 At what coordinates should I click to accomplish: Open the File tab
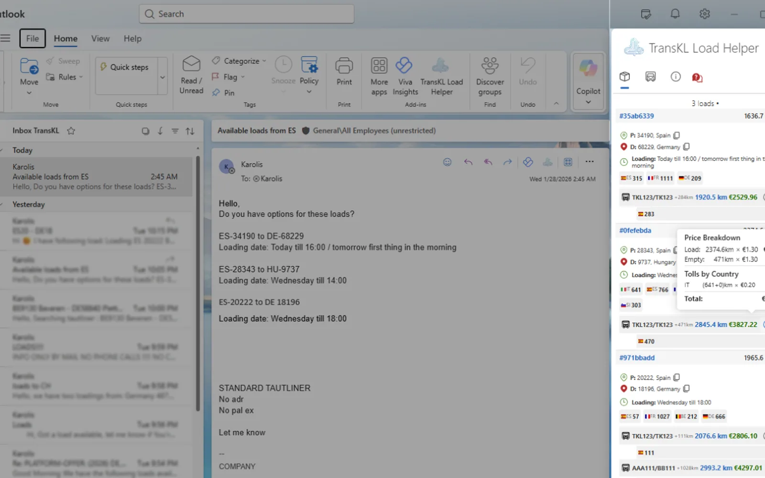pos(33,38)
